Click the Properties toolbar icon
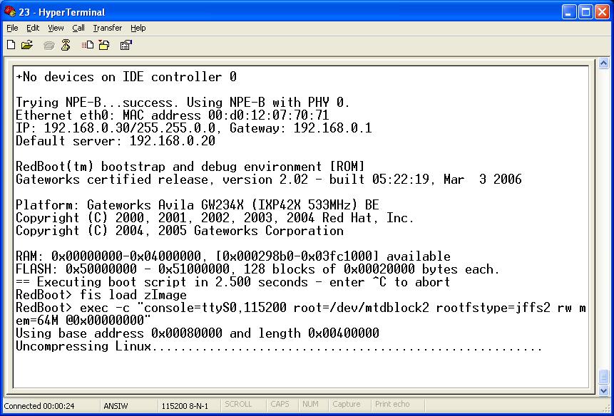 [126, 46]
